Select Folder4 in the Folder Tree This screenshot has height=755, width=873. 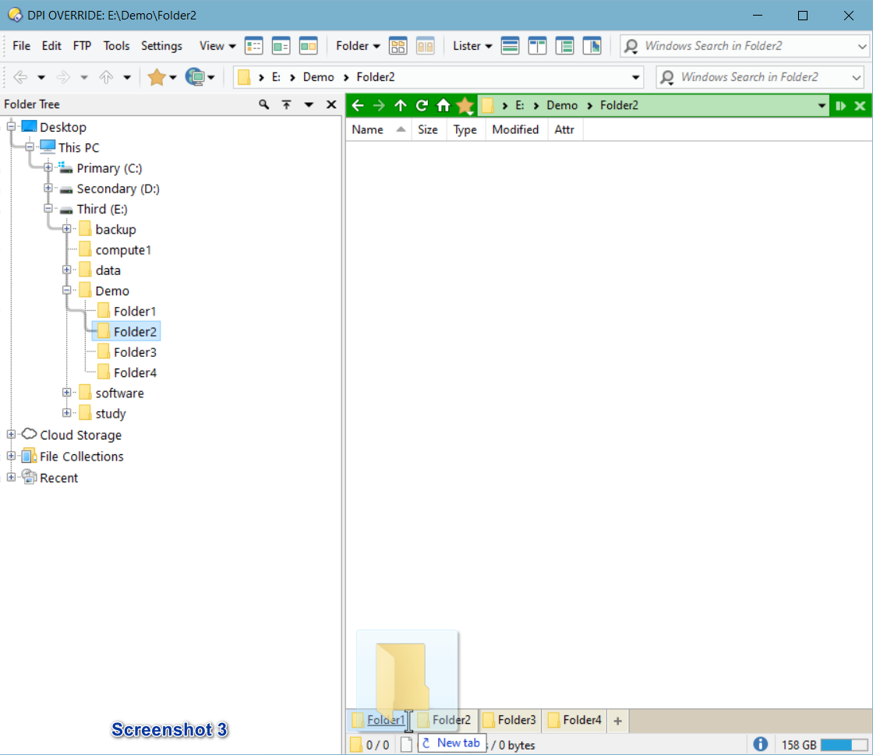135,372
